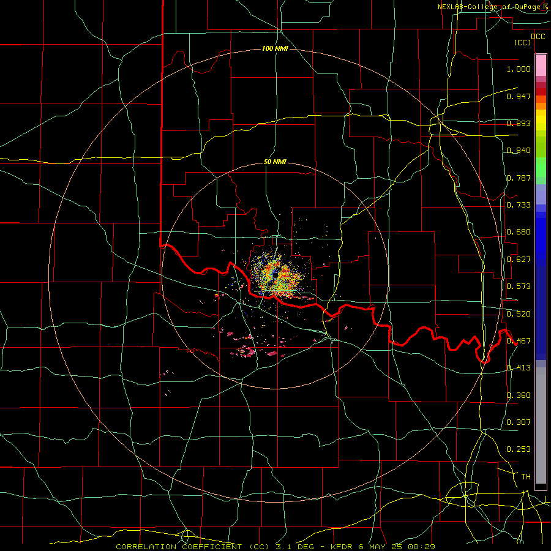The width and height of the screenshot is (551, 551).
Task: Click the 0.520 scale value
Action: point(519,314)
